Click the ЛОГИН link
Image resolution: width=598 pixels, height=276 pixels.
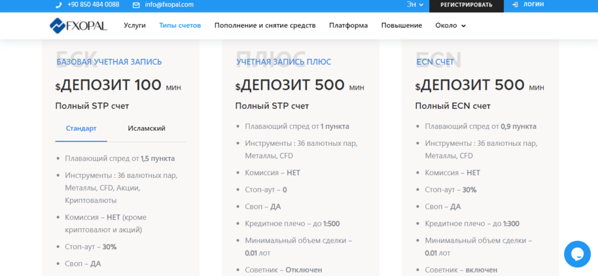click(x=534, y=5)
